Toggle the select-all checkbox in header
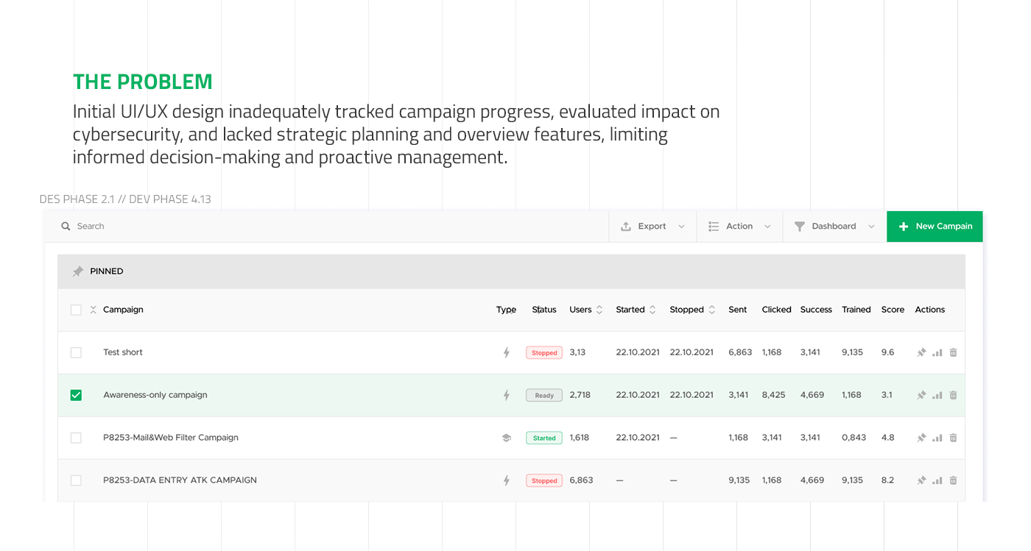The width and height of the screenshot is (1031, 551). click(x=76, y=310)
